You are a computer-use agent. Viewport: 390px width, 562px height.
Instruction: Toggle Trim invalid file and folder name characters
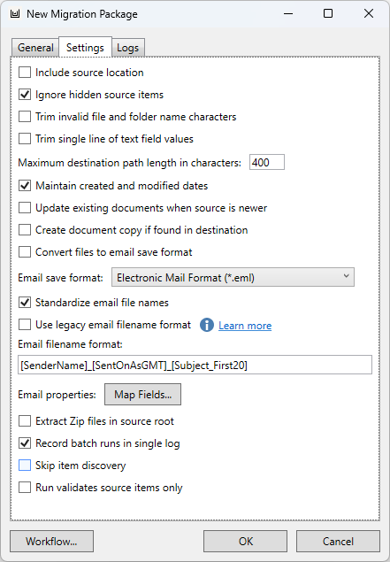point(25,117)
